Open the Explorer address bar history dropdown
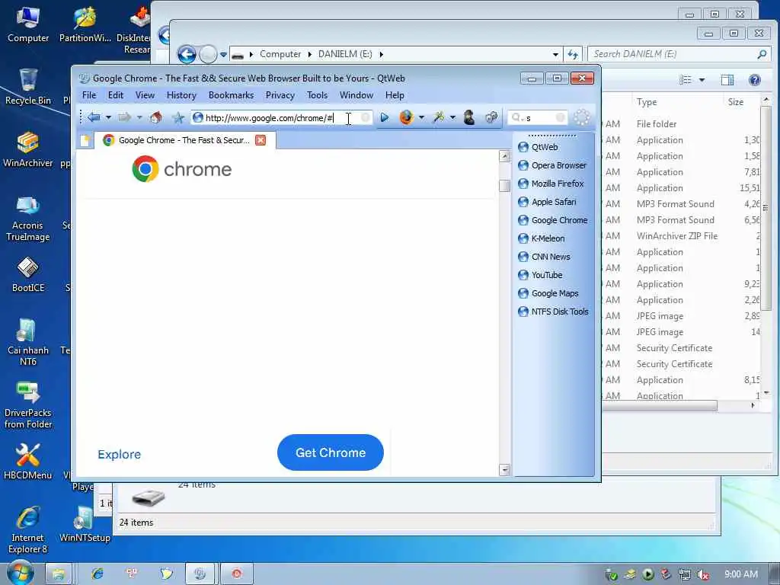 point(555,54)
